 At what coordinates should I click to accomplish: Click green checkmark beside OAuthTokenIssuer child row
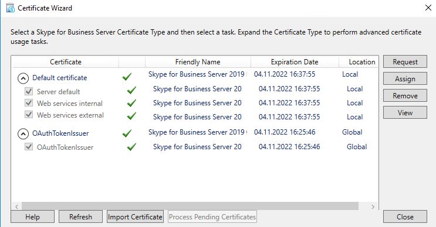click(131, 147)
